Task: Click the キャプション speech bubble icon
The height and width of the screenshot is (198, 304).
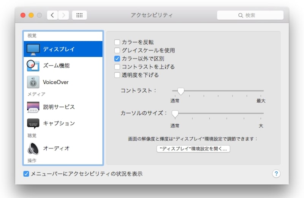Action: (x=33, y=124)
